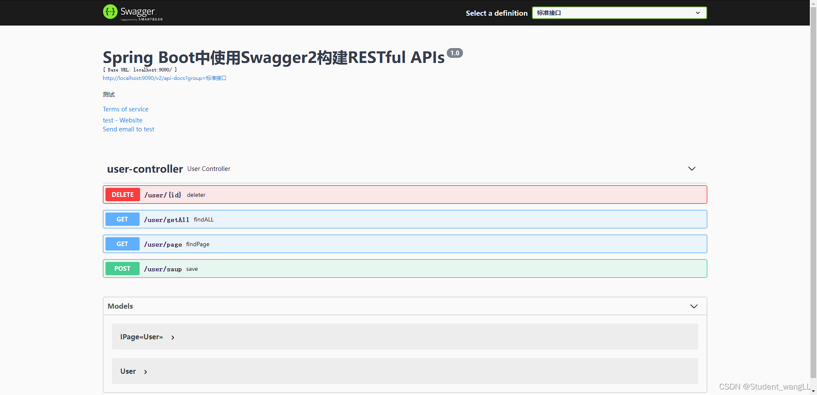Click the page scrollbar down arrow
This screenshot has width=817, height=395.
813,392
